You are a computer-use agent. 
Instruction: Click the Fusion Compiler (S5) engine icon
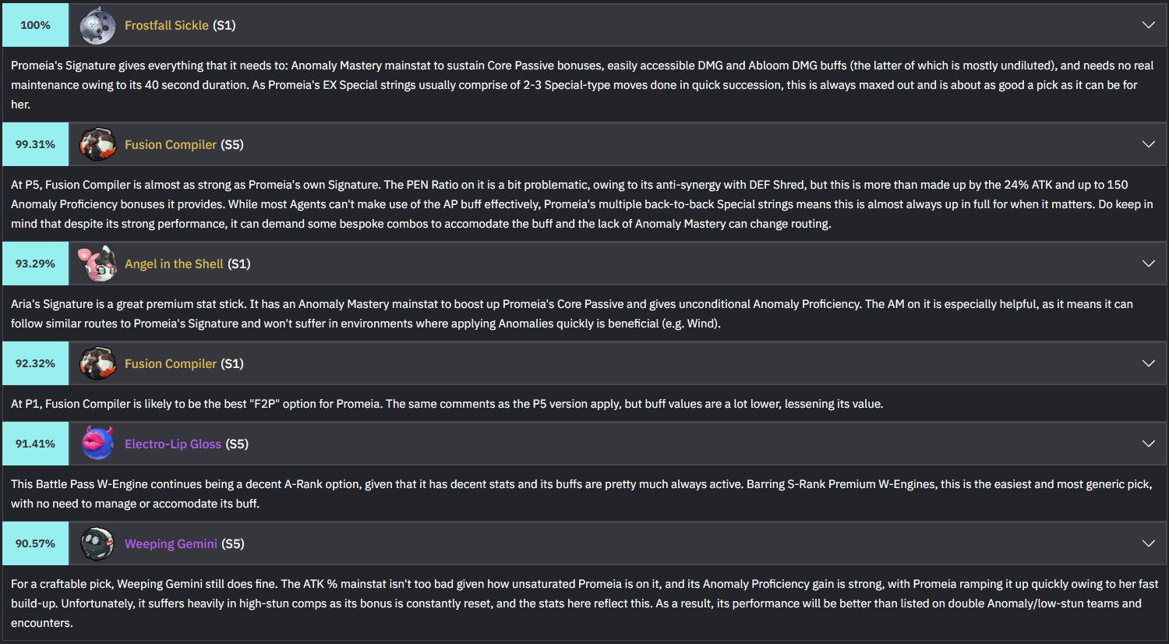click(x=98, y=144)
